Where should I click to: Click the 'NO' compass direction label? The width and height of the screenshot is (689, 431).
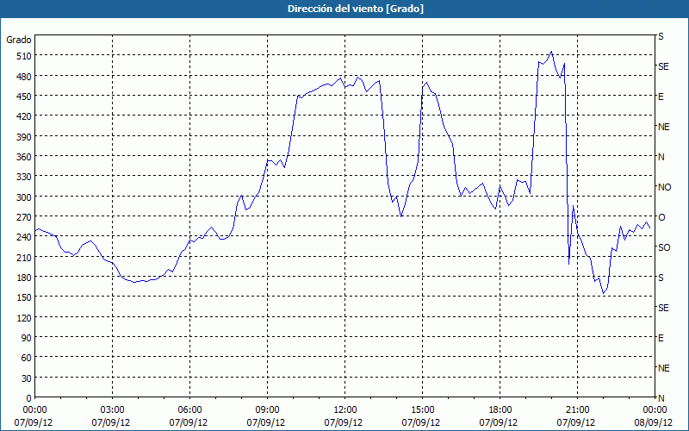click(x=664, y=187)
